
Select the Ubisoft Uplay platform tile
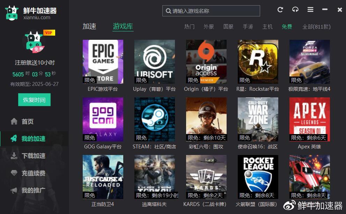click(x=155, y=62)
